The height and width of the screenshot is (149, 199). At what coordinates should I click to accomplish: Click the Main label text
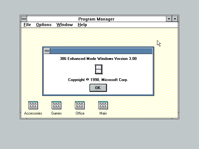pyautogui.click(x=103, y=113)
